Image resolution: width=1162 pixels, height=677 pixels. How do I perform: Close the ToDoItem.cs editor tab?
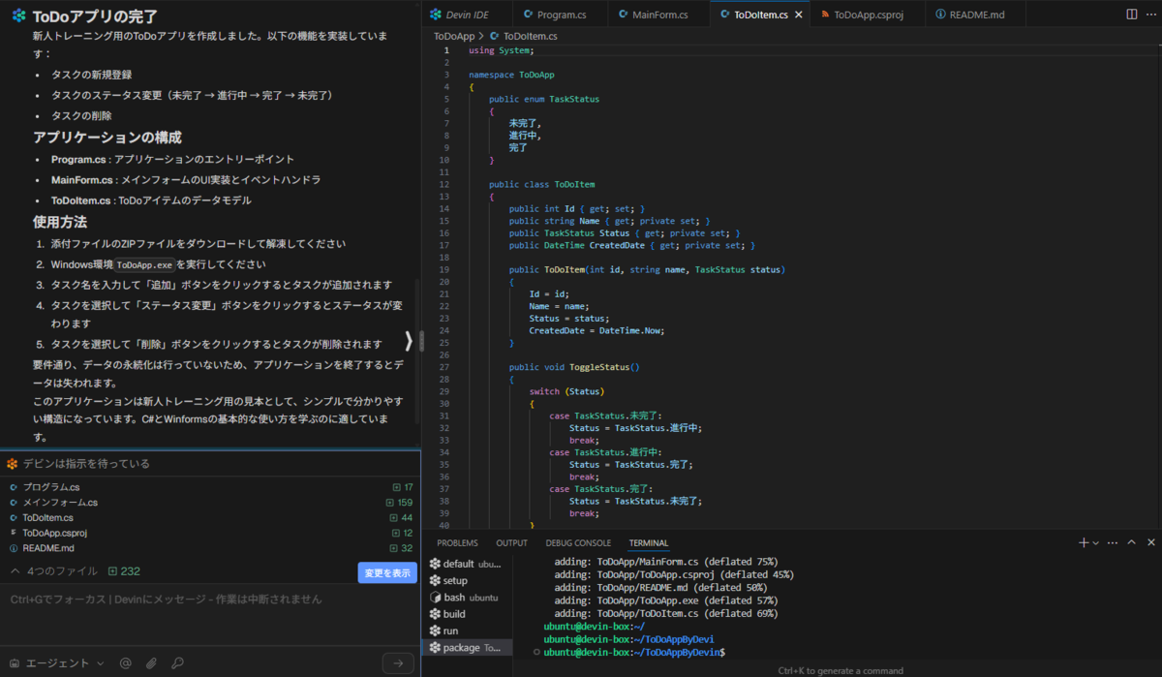pyautogui.click(x=797, y=15)
